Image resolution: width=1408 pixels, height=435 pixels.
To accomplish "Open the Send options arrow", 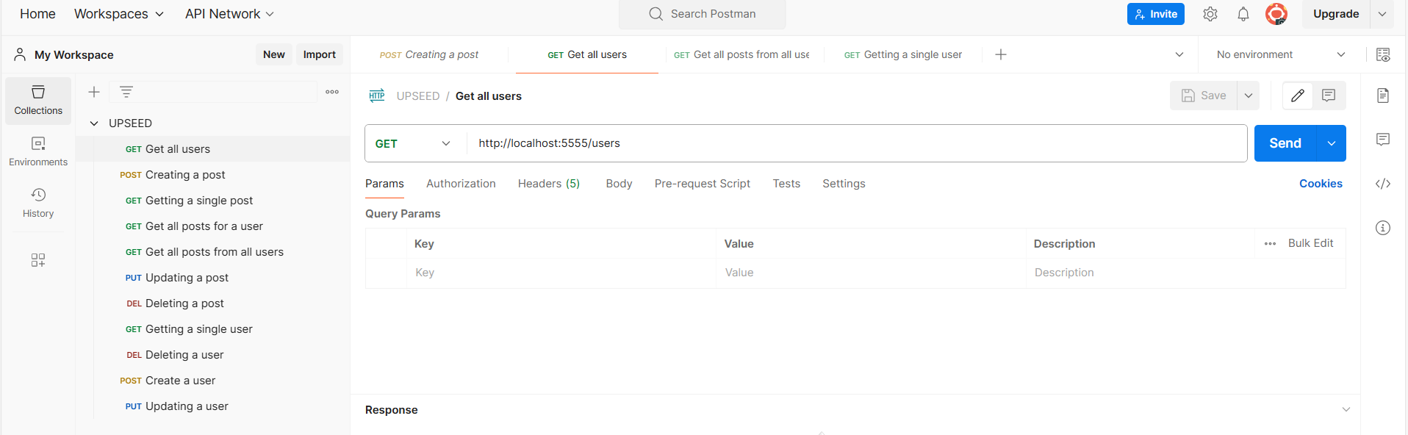I will coord(1332,143).
